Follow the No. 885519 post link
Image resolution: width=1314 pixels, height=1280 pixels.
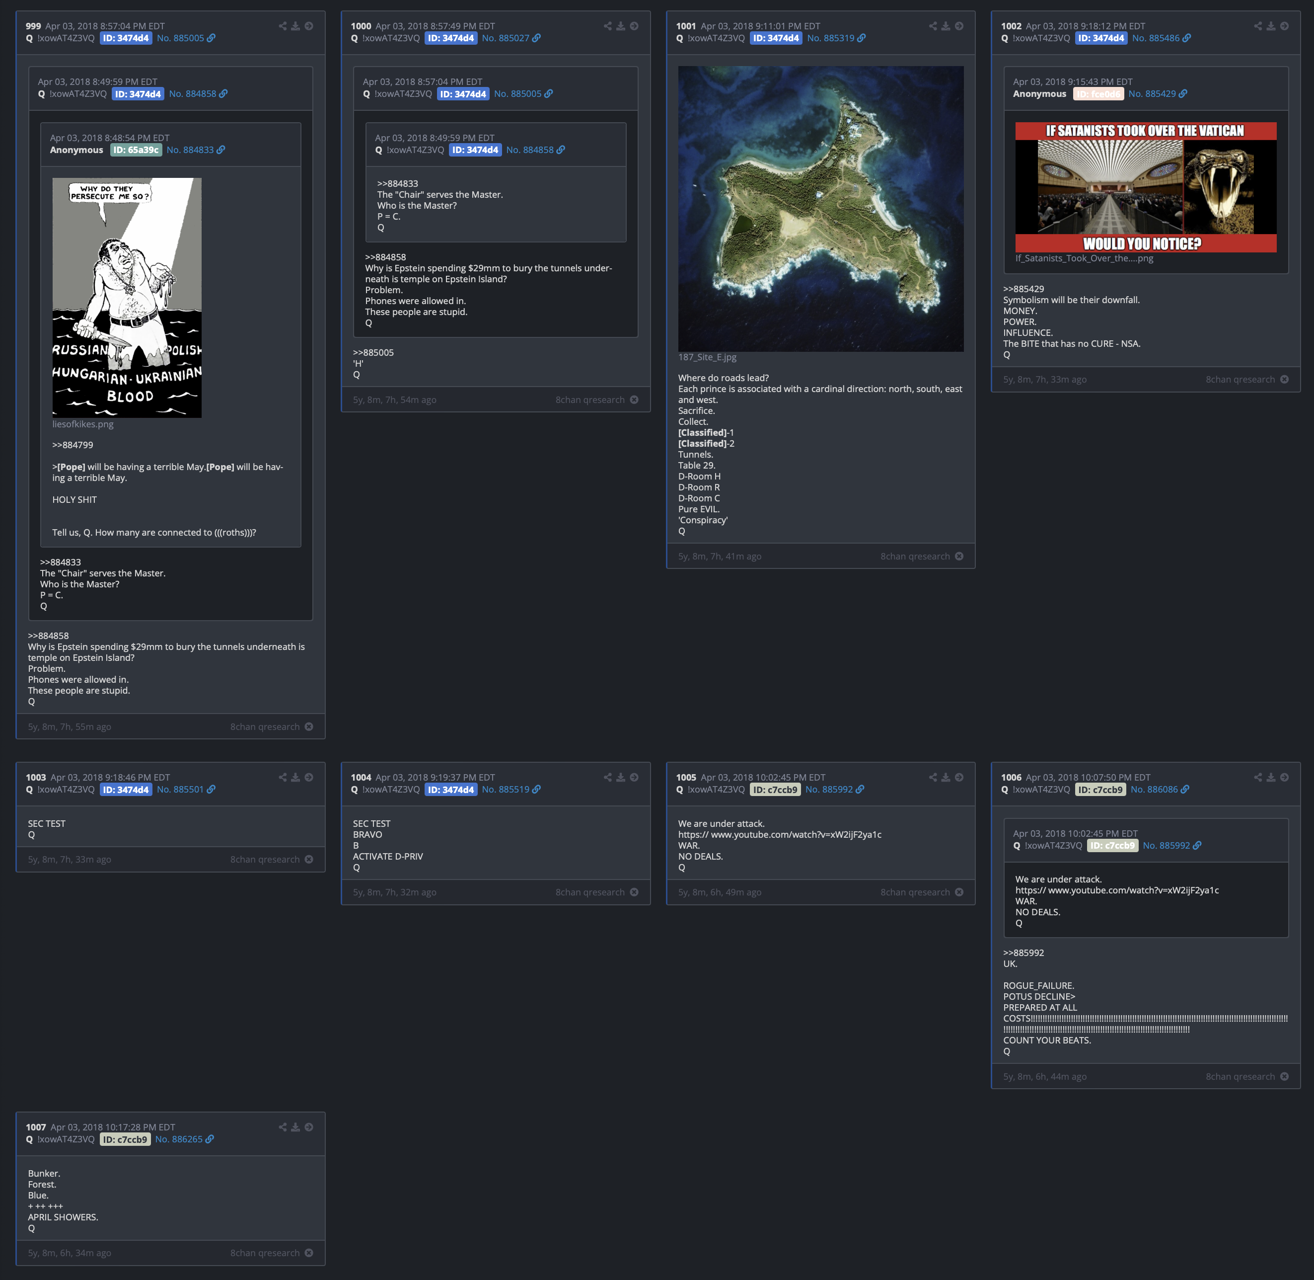coord(505,789)
